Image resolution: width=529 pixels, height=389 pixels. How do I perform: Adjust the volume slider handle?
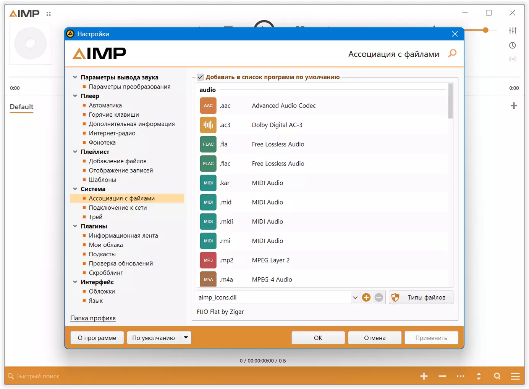click(485, 30)
